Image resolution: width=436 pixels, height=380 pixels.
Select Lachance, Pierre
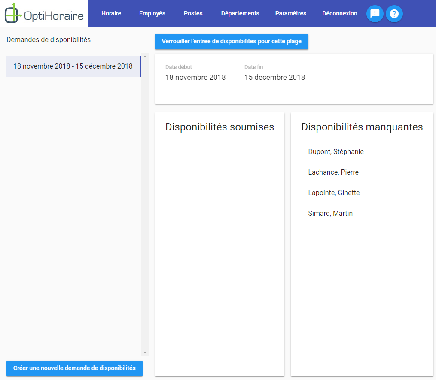333,172
